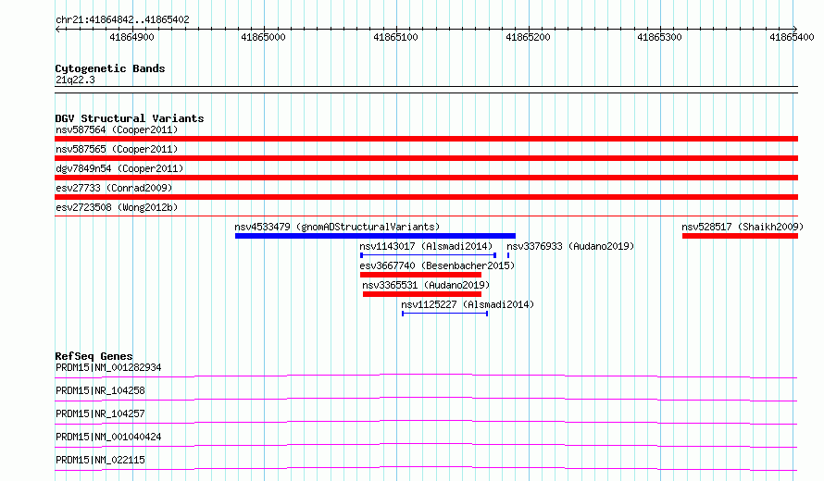
Task: Click the red bar for nsv587565
Action: coord(426,158)
